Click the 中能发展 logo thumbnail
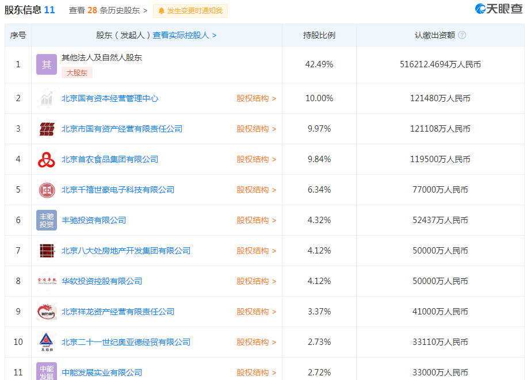This screenshot has width=531, height=380. pos(47,370)
